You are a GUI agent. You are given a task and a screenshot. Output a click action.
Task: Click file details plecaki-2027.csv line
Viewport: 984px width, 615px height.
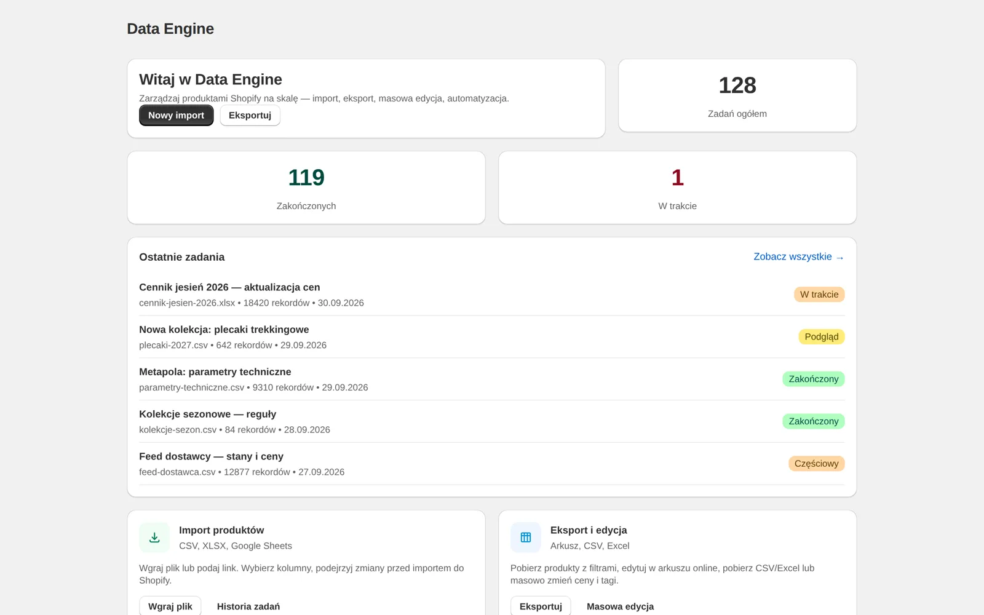232,346
